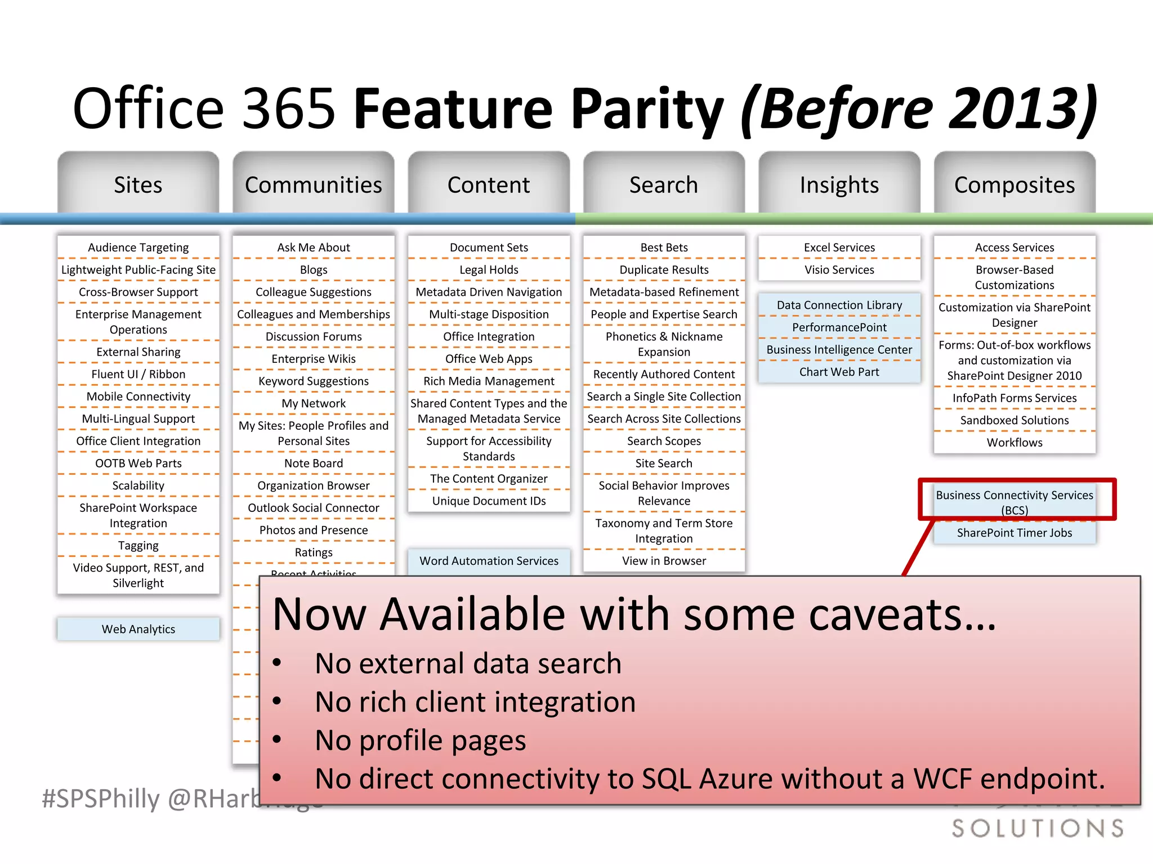This screenshot has width=1153, height=864.
Task: Click Access Services
Action: tap(1015, 247)
